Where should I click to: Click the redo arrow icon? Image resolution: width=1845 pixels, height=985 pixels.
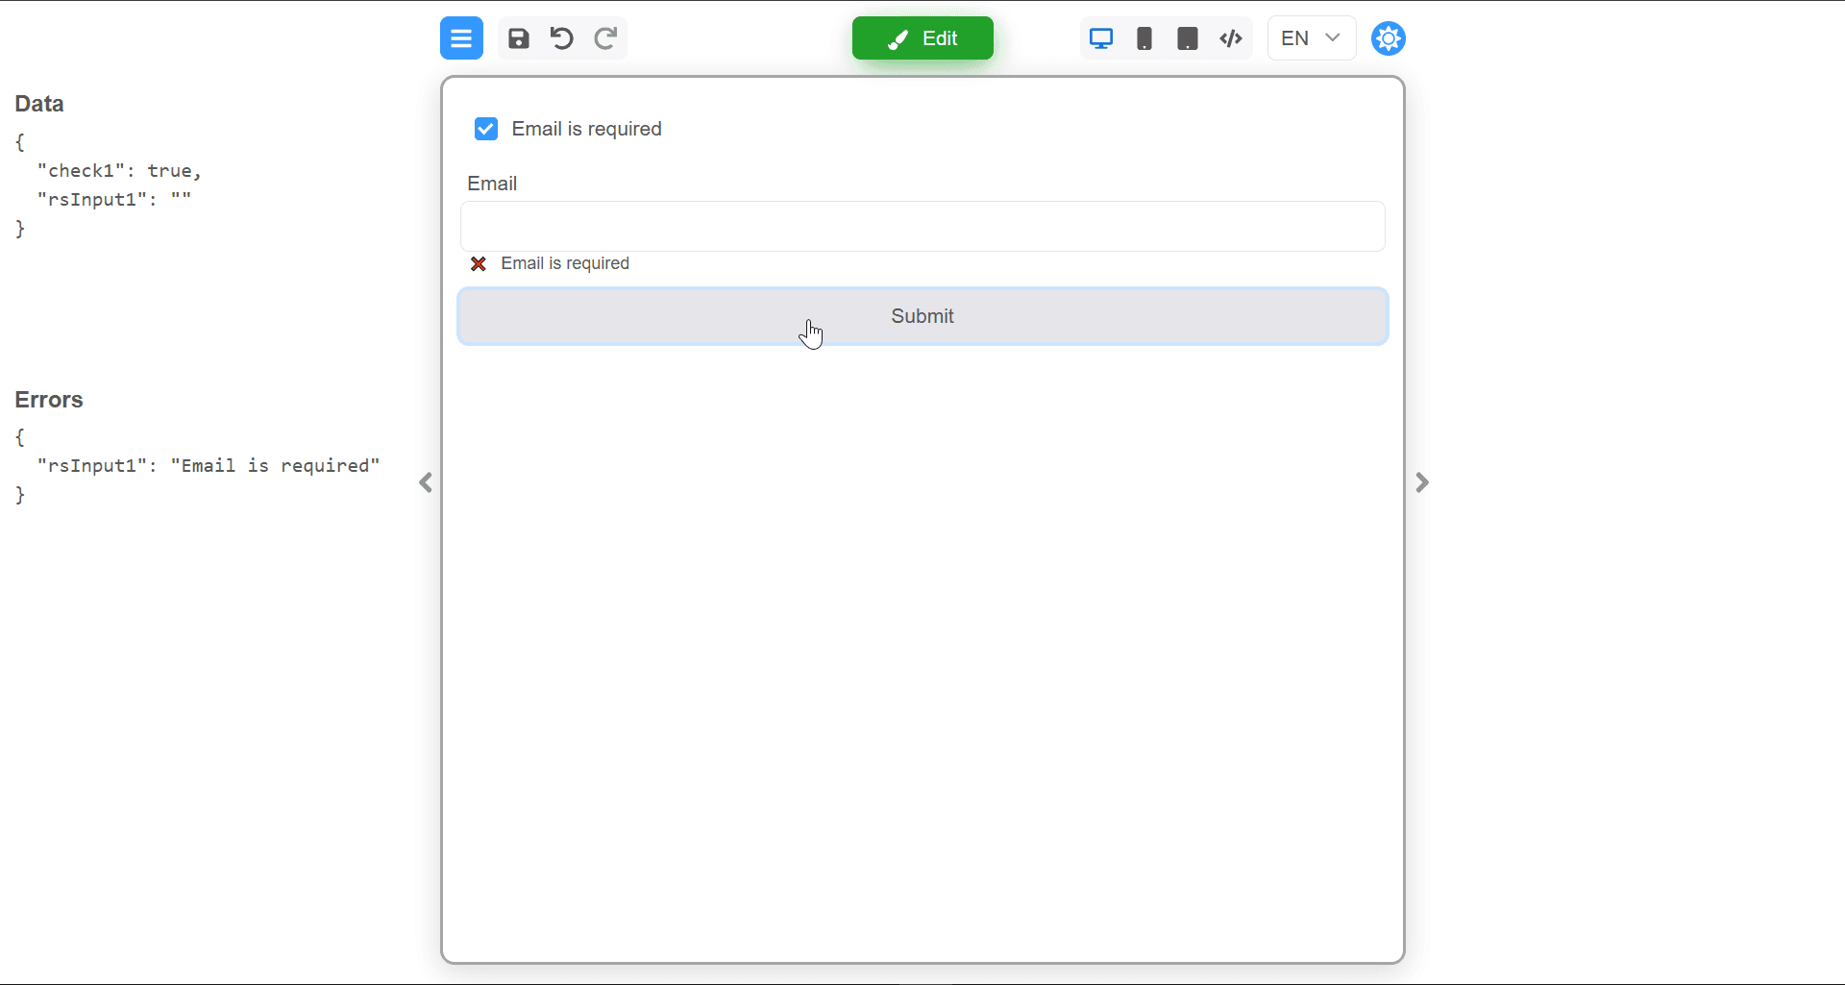coord(605,38)
